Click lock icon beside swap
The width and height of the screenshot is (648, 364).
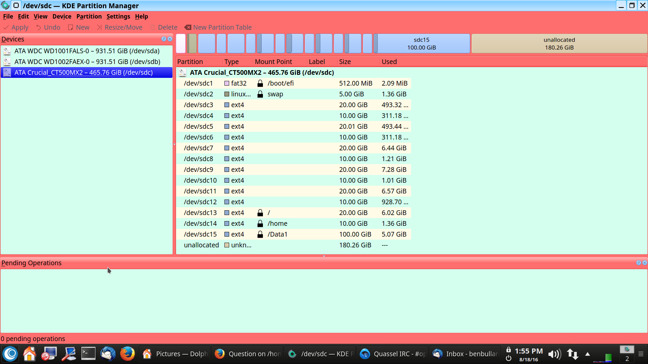click(x=260, y=94)
